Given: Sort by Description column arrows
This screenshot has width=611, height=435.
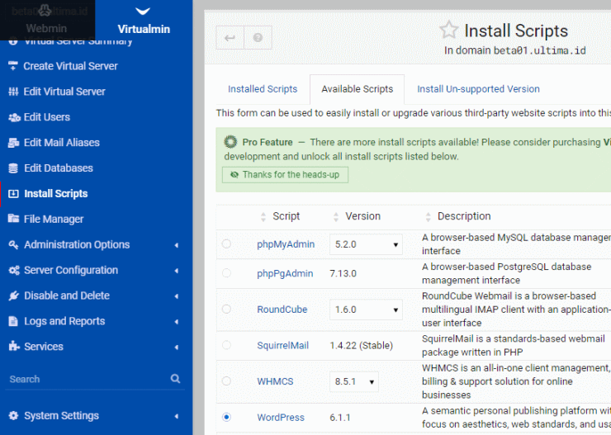Looking at the screenshot, I should [x=428, y=217].
